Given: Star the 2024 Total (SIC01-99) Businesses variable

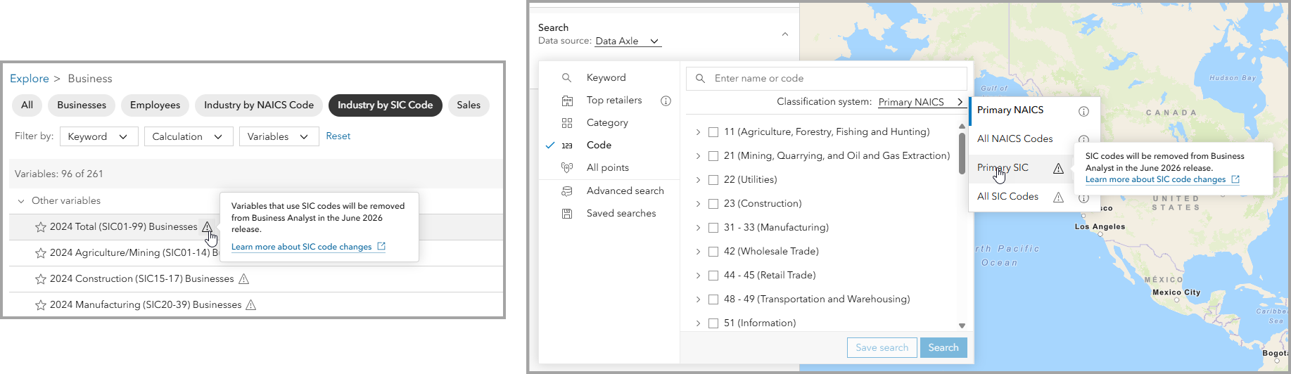Looking at the screenshot, I should pos(41,227).
